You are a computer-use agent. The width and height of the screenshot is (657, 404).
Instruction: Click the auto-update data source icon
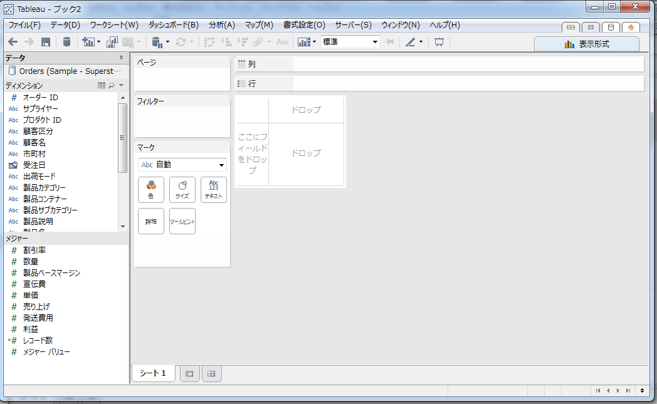coord(157,42)
